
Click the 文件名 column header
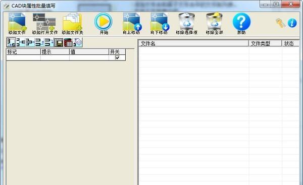click(193, 43)
